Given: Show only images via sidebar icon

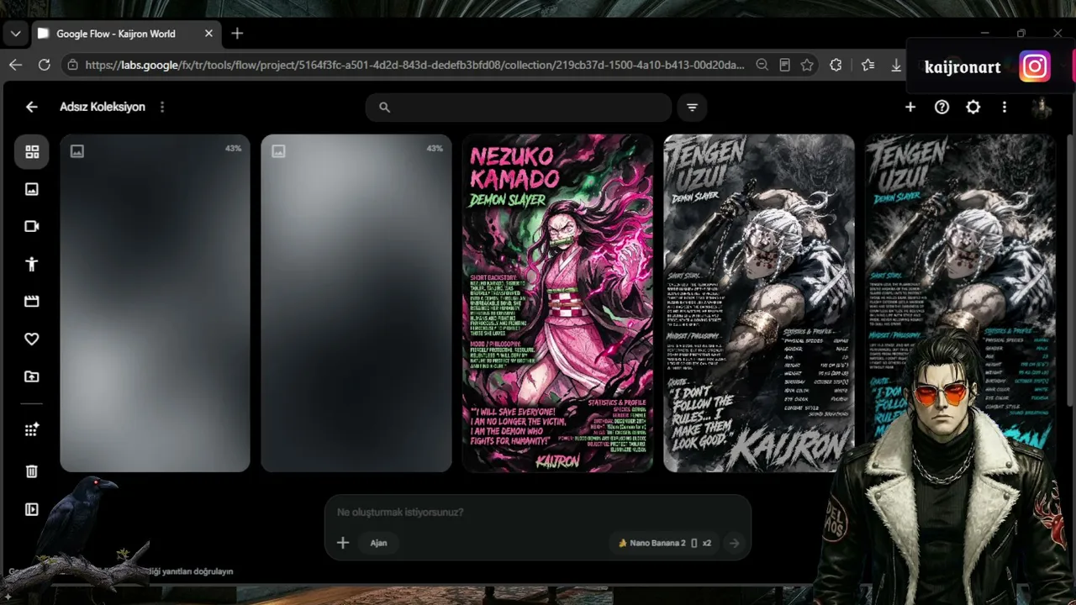Looking at the screenshot, I should [x=32, y=189].
